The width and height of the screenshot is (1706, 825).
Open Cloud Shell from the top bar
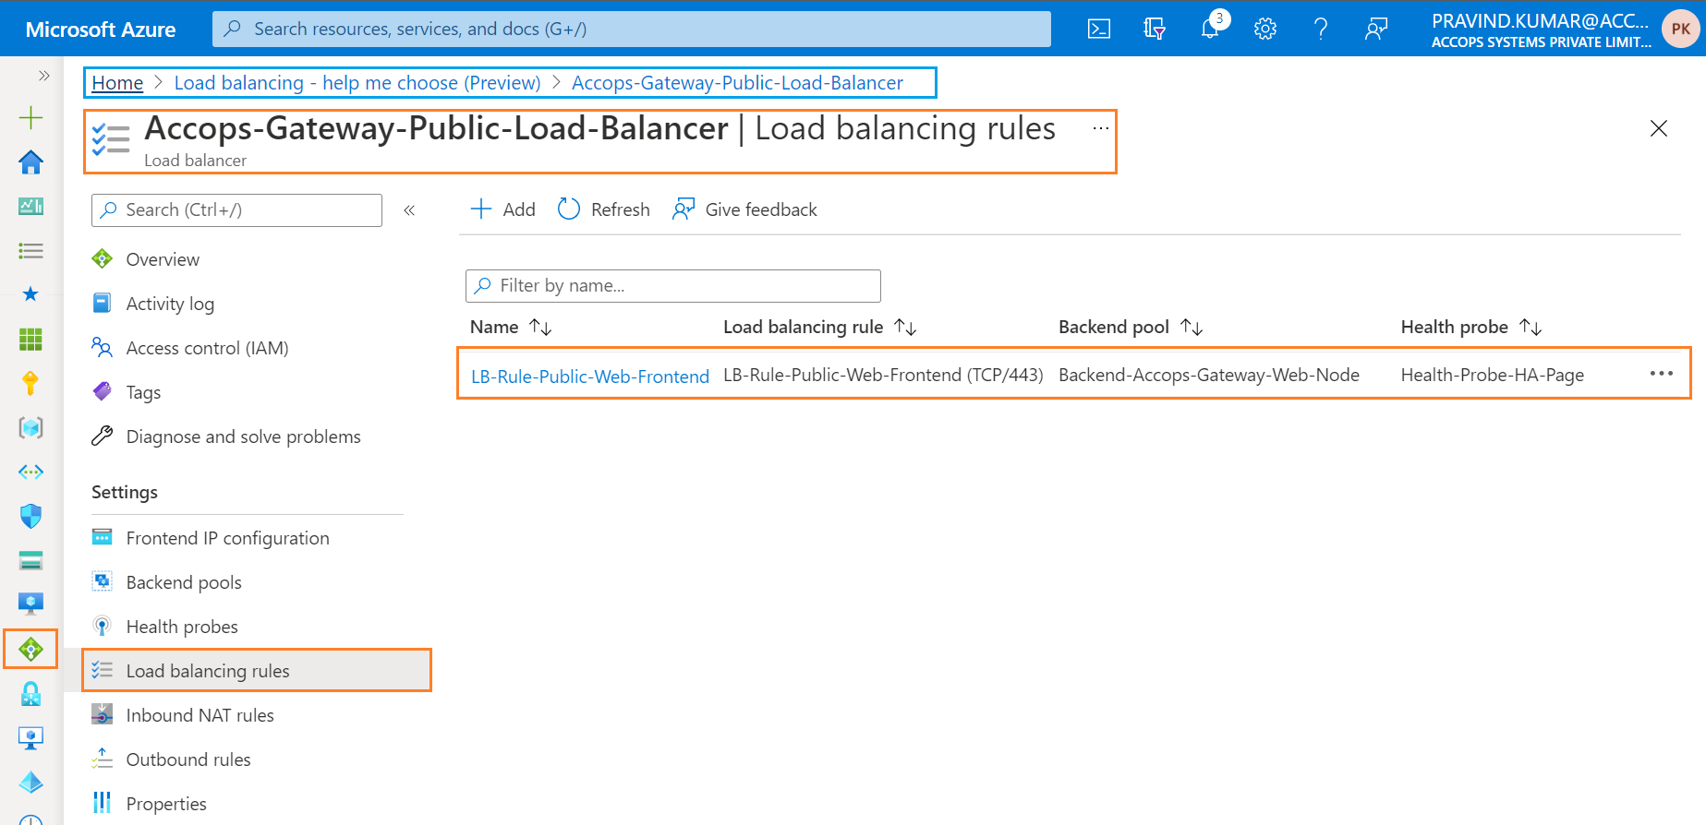[1099, 29]
